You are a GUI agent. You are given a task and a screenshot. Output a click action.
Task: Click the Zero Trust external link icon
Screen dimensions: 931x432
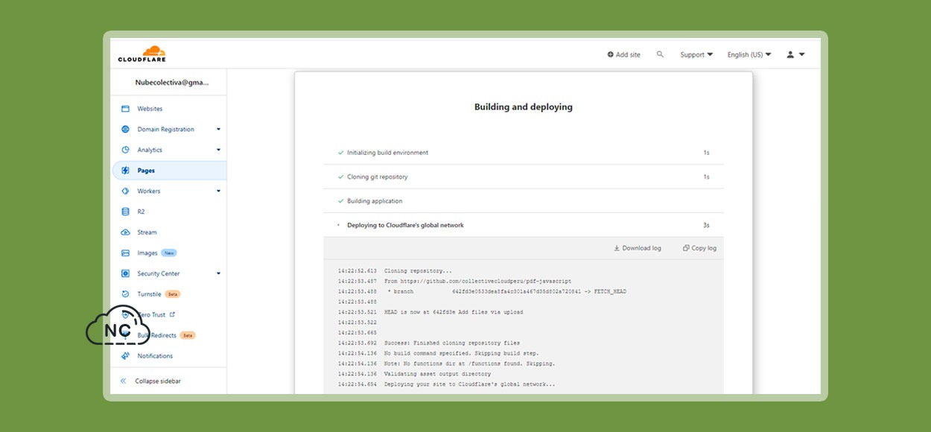[x=172, y=314]
